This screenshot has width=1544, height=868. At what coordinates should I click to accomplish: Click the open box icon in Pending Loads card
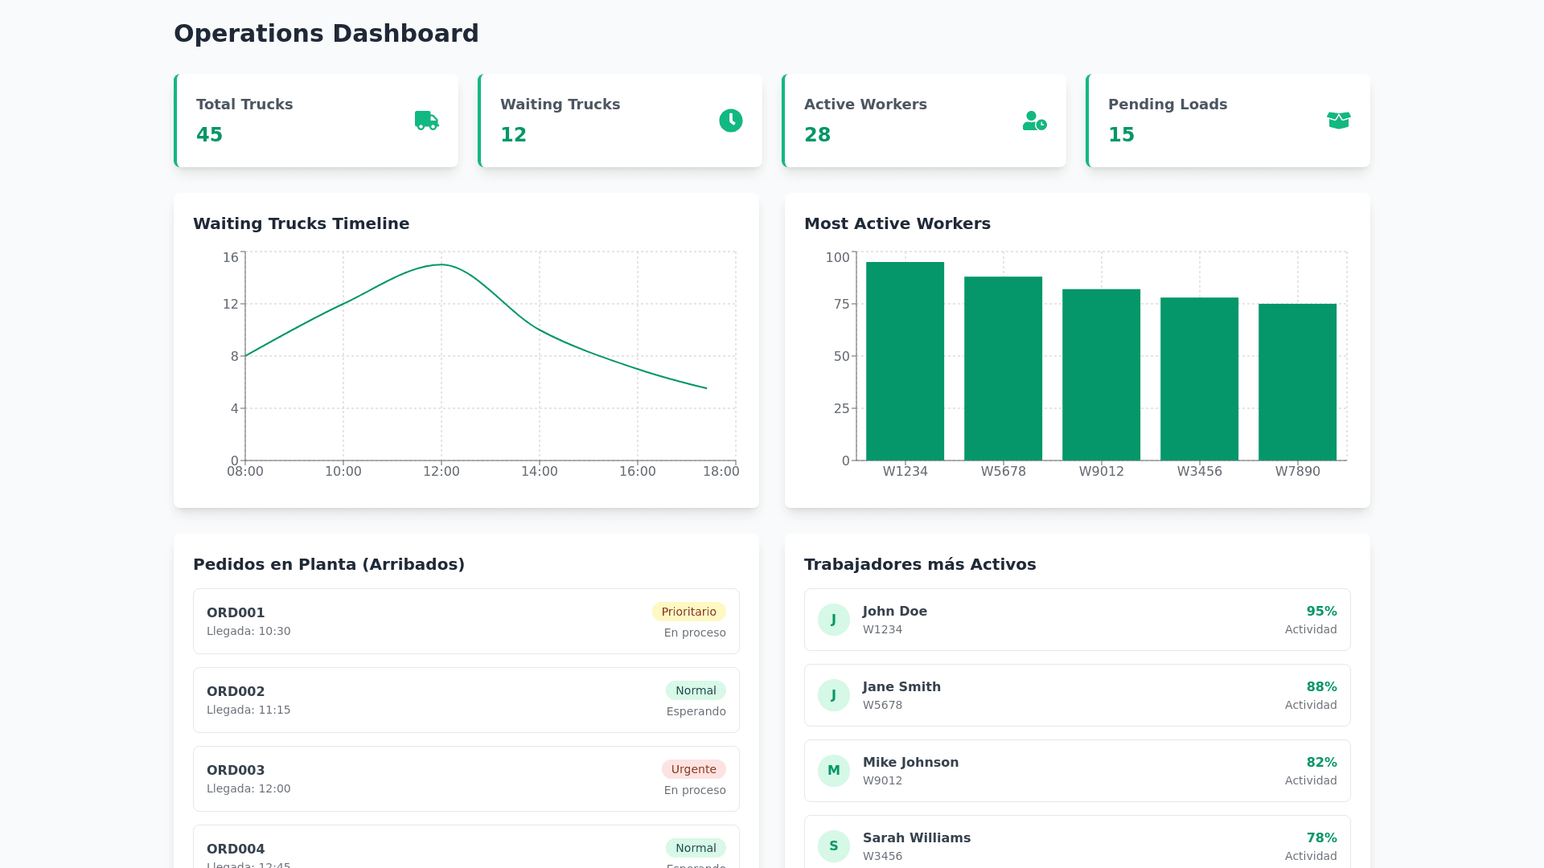(1338, 121)
